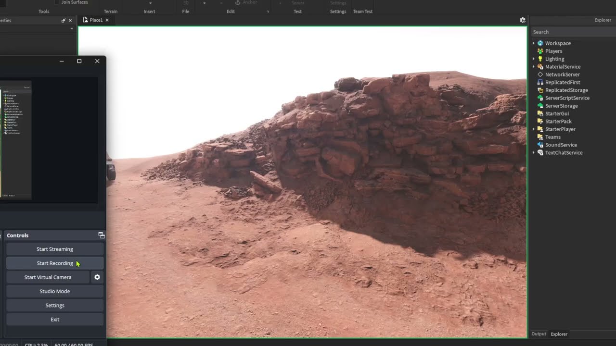
Task: Click the Terrain ribbon label
Action: click(x=111, y=12)
